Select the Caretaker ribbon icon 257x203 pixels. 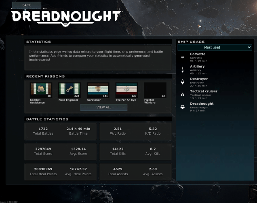tap(98, 90)
